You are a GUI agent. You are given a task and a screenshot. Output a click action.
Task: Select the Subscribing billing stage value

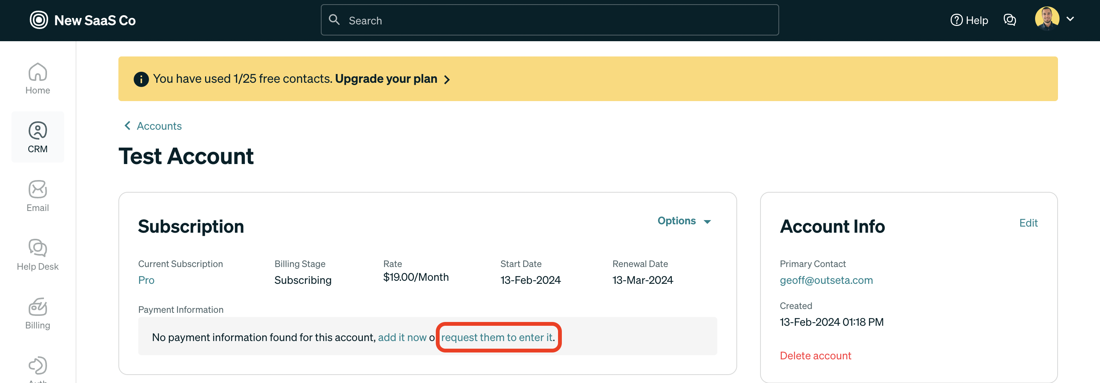pyautogui.click(x=303, y=280)
